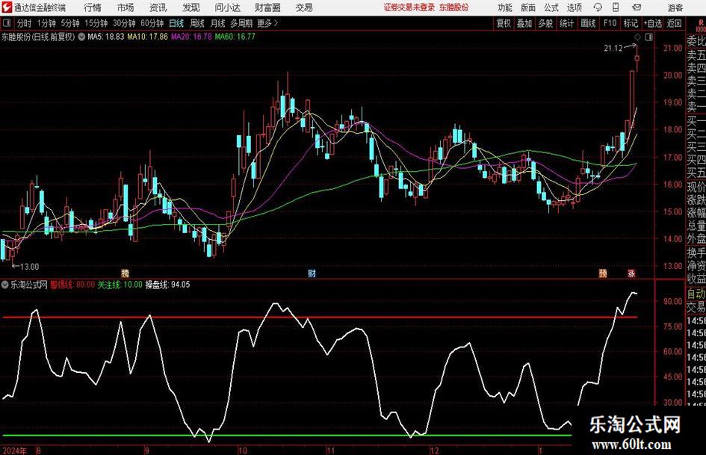Open the mail message icon
This screenshot has height=455, width=706.
(637, 7)
